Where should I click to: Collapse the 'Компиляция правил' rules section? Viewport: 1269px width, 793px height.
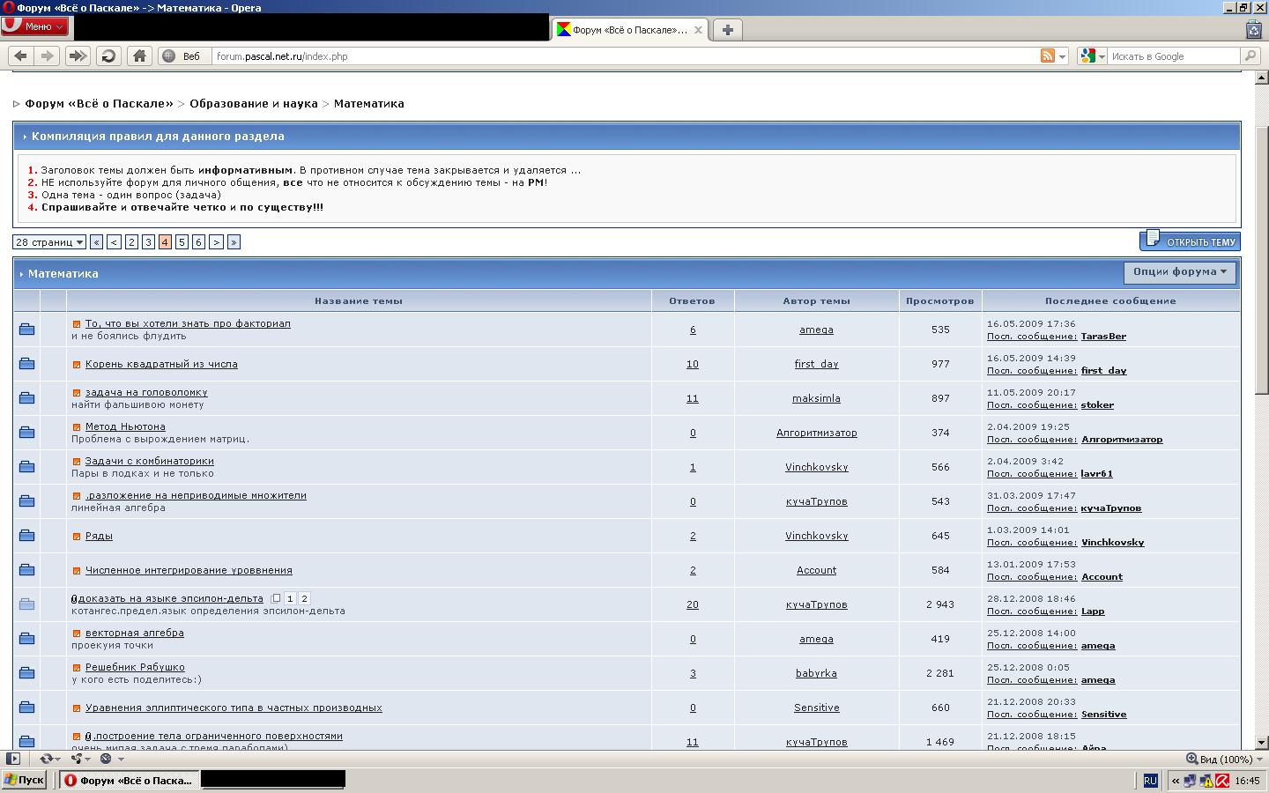[25, 137]
